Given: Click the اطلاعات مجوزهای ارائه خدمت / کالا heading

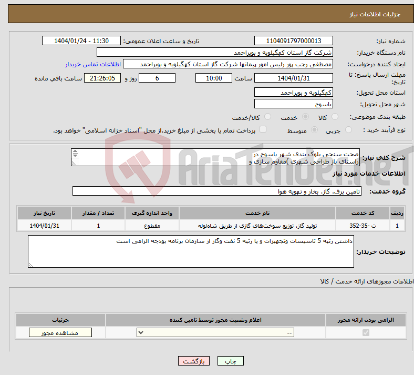Looking at the screenshot, I should [367, 281].
